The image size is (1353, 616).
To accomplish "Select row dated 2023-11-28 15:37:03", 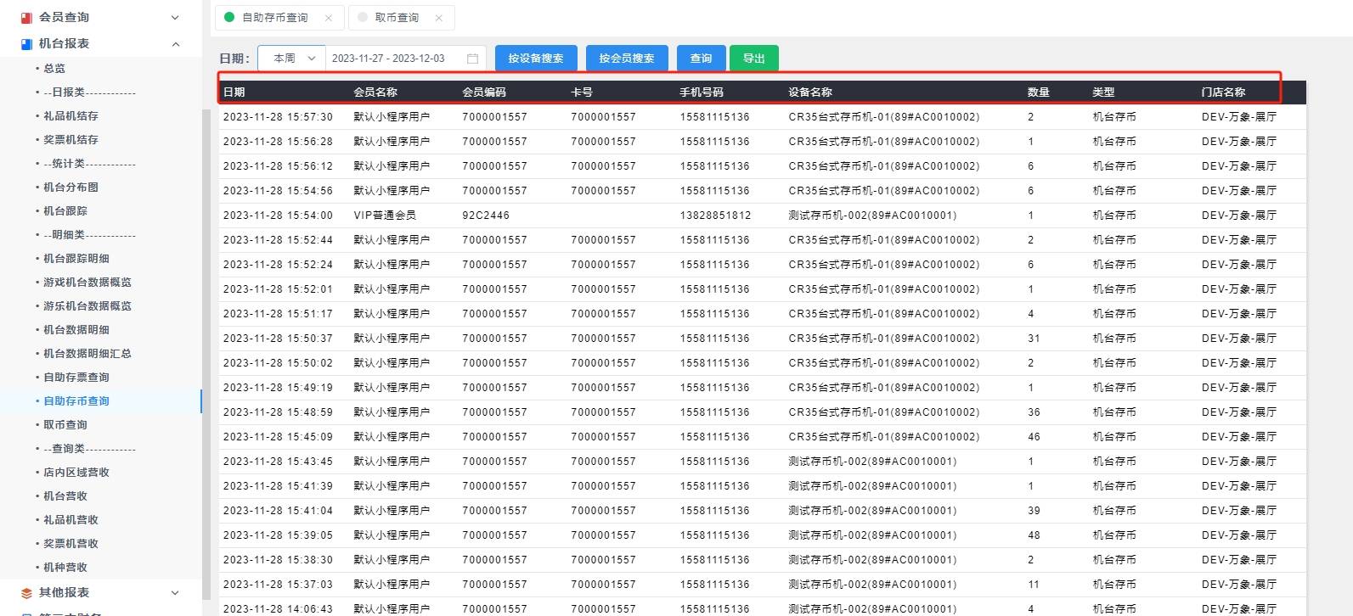I will 762,585.
